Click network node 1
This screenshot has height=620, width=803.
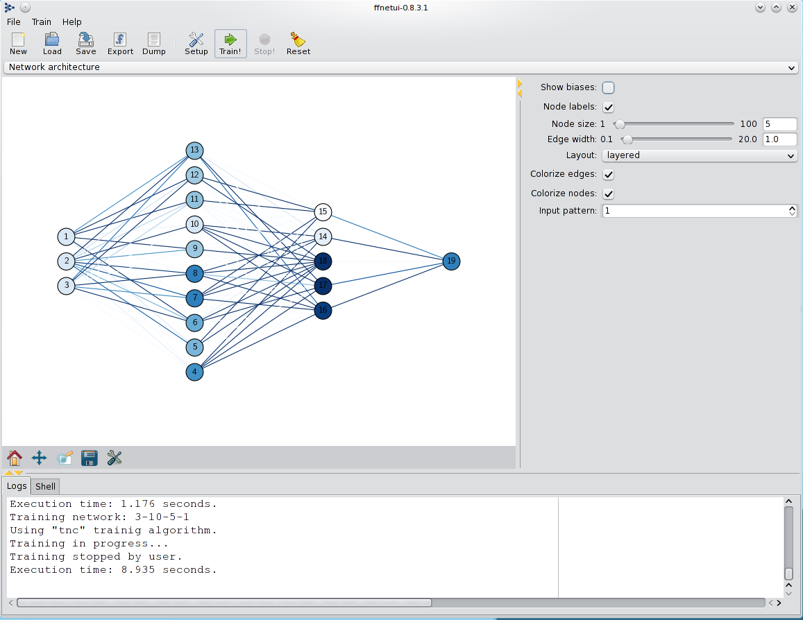pyautogui.click(x=66, y=237)
